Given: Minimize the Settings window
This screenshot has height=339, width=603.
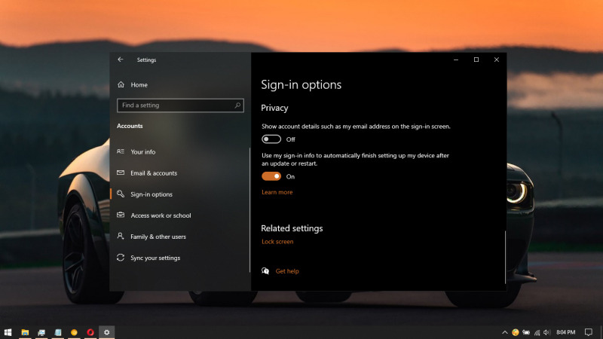Looking at the screenshot, I should tap(456, 60).
